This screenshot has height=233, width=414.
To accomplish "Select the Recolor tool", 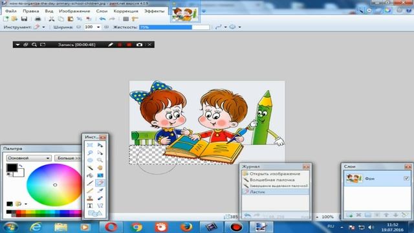I will [x=100, y=198].
